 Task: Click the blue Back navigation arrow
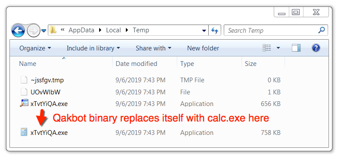[x=18, y=30]
